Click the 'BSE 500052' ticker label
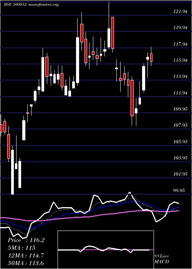This screenshot has height=269, width=192. pos(15,5)
